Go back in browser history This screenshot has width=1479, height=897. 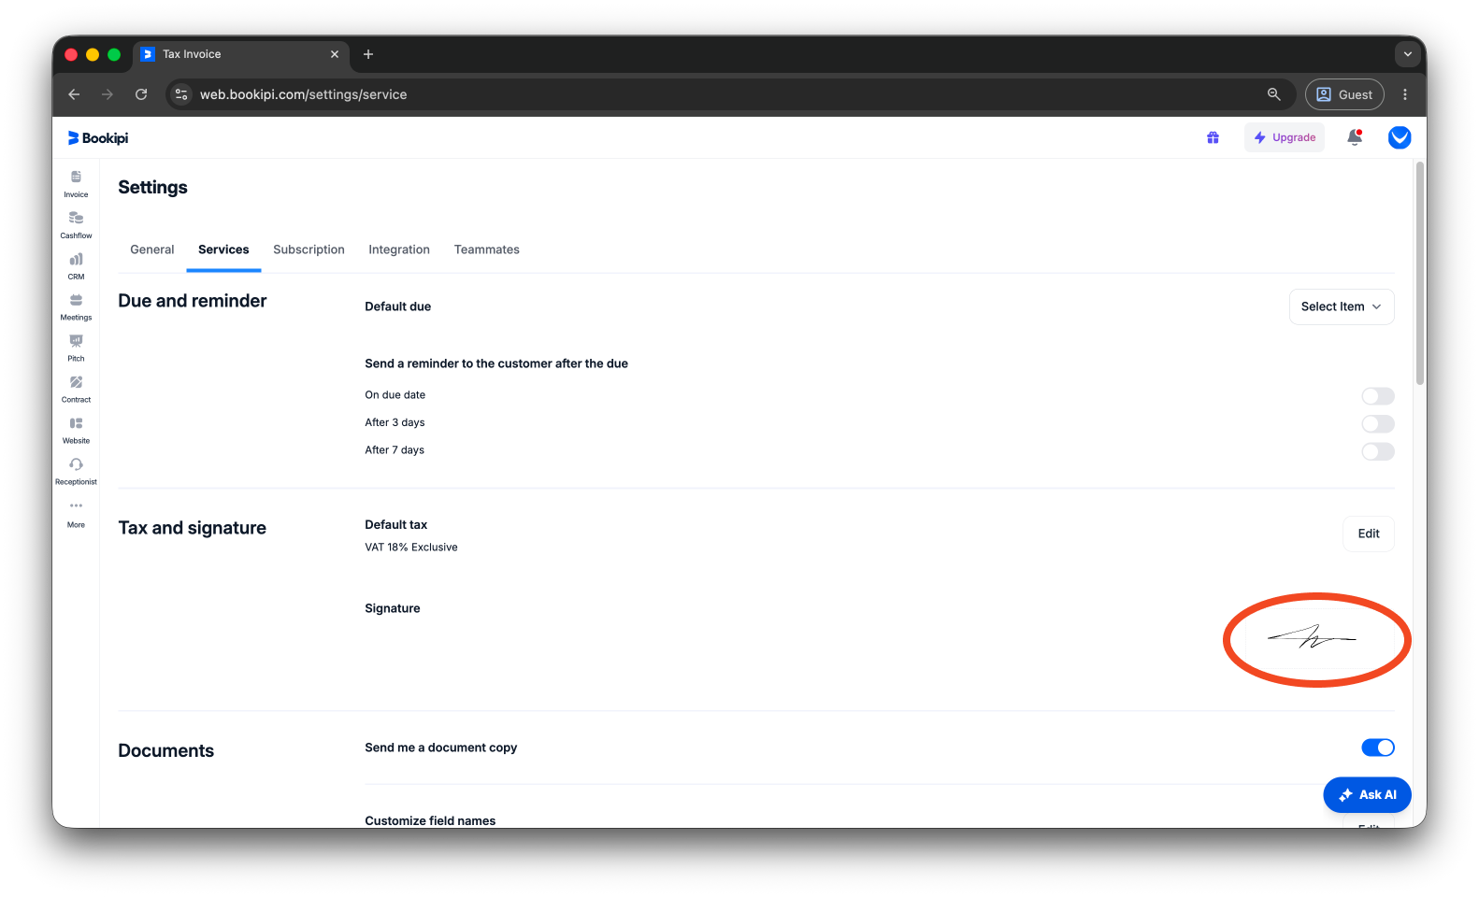click(74, 94)
